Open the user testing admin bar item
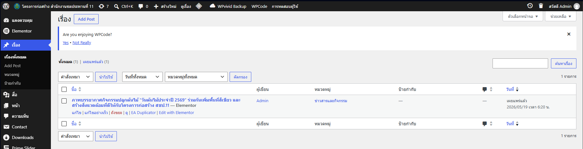The image size is (583, 149). [x=285, y=6]
